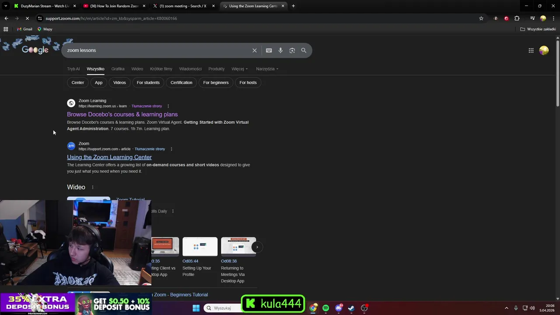Open the Chrome three-dot menu

553,18
